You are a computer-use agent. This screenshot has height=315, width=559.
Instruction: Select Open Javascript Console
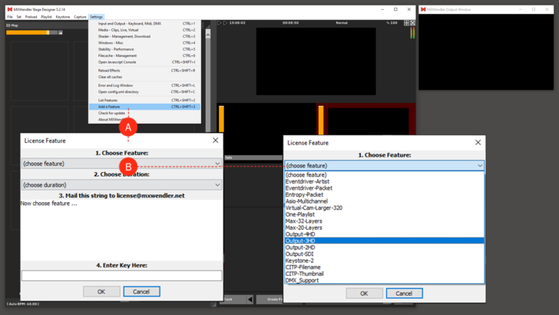[144, 62]
